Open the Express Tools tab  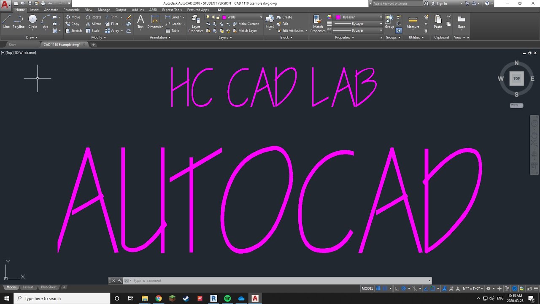coord(172,10)
